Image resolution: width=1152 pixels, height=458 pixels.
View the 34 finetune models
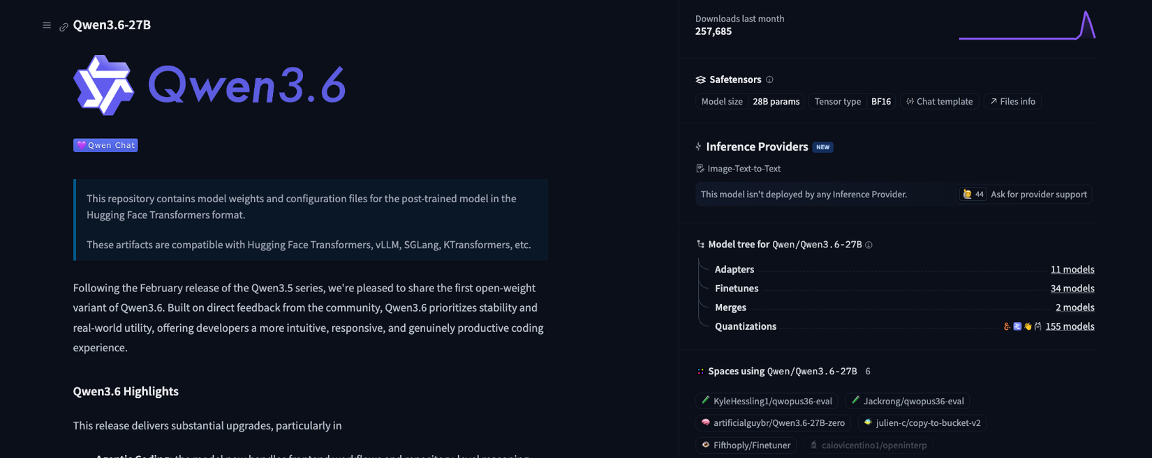[1072, 288]
